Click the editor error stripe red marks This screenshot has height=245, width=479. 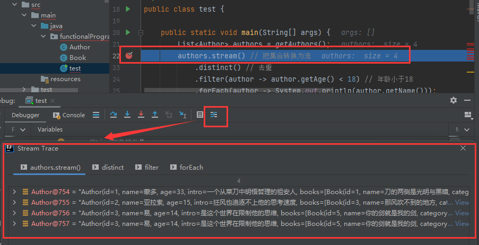coord(470,51)
